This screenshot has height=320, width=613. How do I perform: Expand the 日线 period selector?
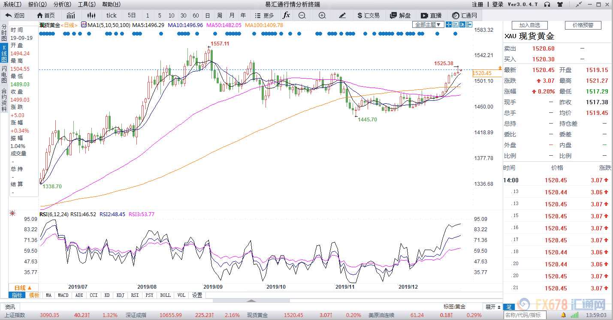tap(23, 287)
